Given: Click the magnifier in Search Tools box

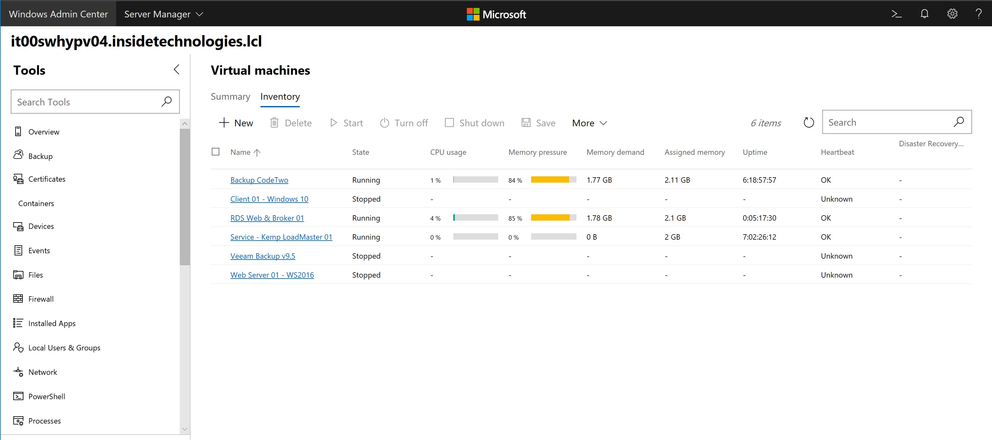Looking at the screenshot, I should pyautogui.click(x=166, y=102).
